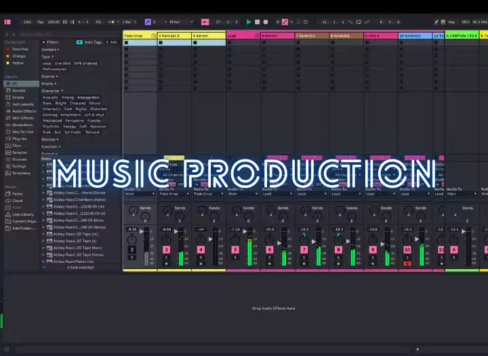
Task: Click the metronome icon in control bar
Action: click(111, 22)
